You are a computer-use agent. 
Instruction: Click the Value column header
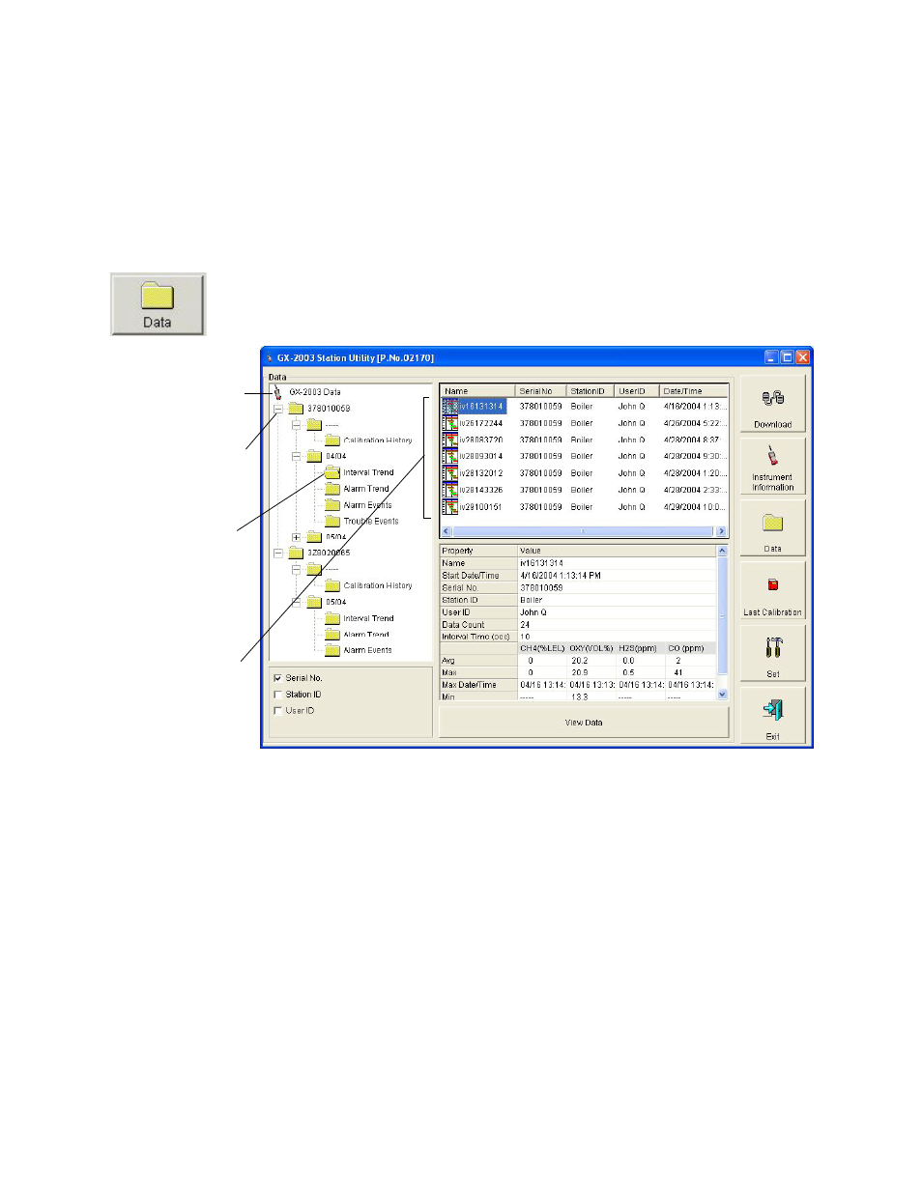coord(616,551)
